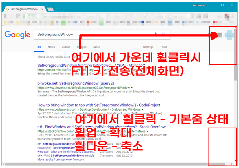
Task: Open the CodeProject bring window to top result
Action: (x=99, y=105)
